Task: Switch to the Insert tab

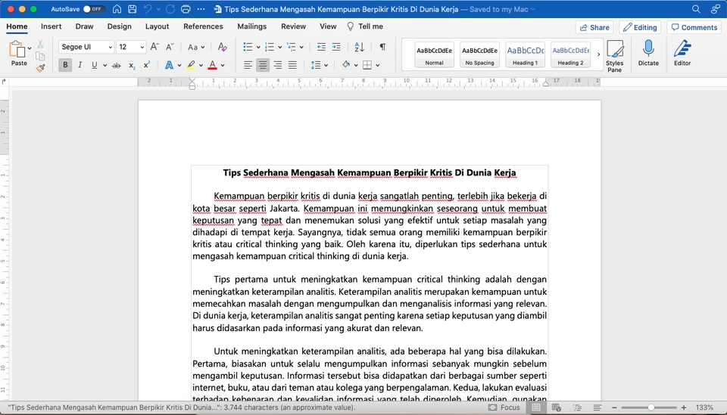Action: pos(51,26)
